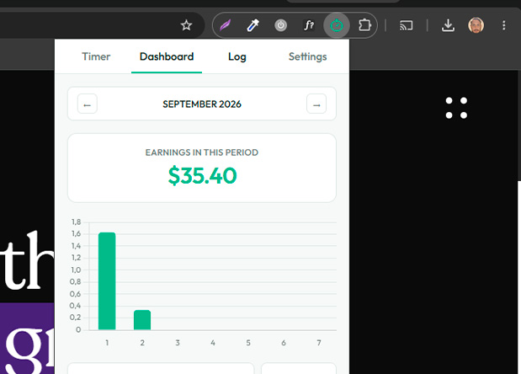Bookmark this page with the star icon
This screenshot has width=521, height=374.
tap(186, 25)
